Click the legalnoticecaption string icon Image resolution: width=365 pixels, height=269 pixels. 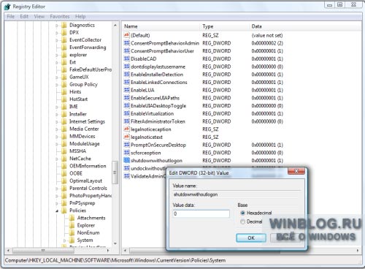(x=126, y=129)
